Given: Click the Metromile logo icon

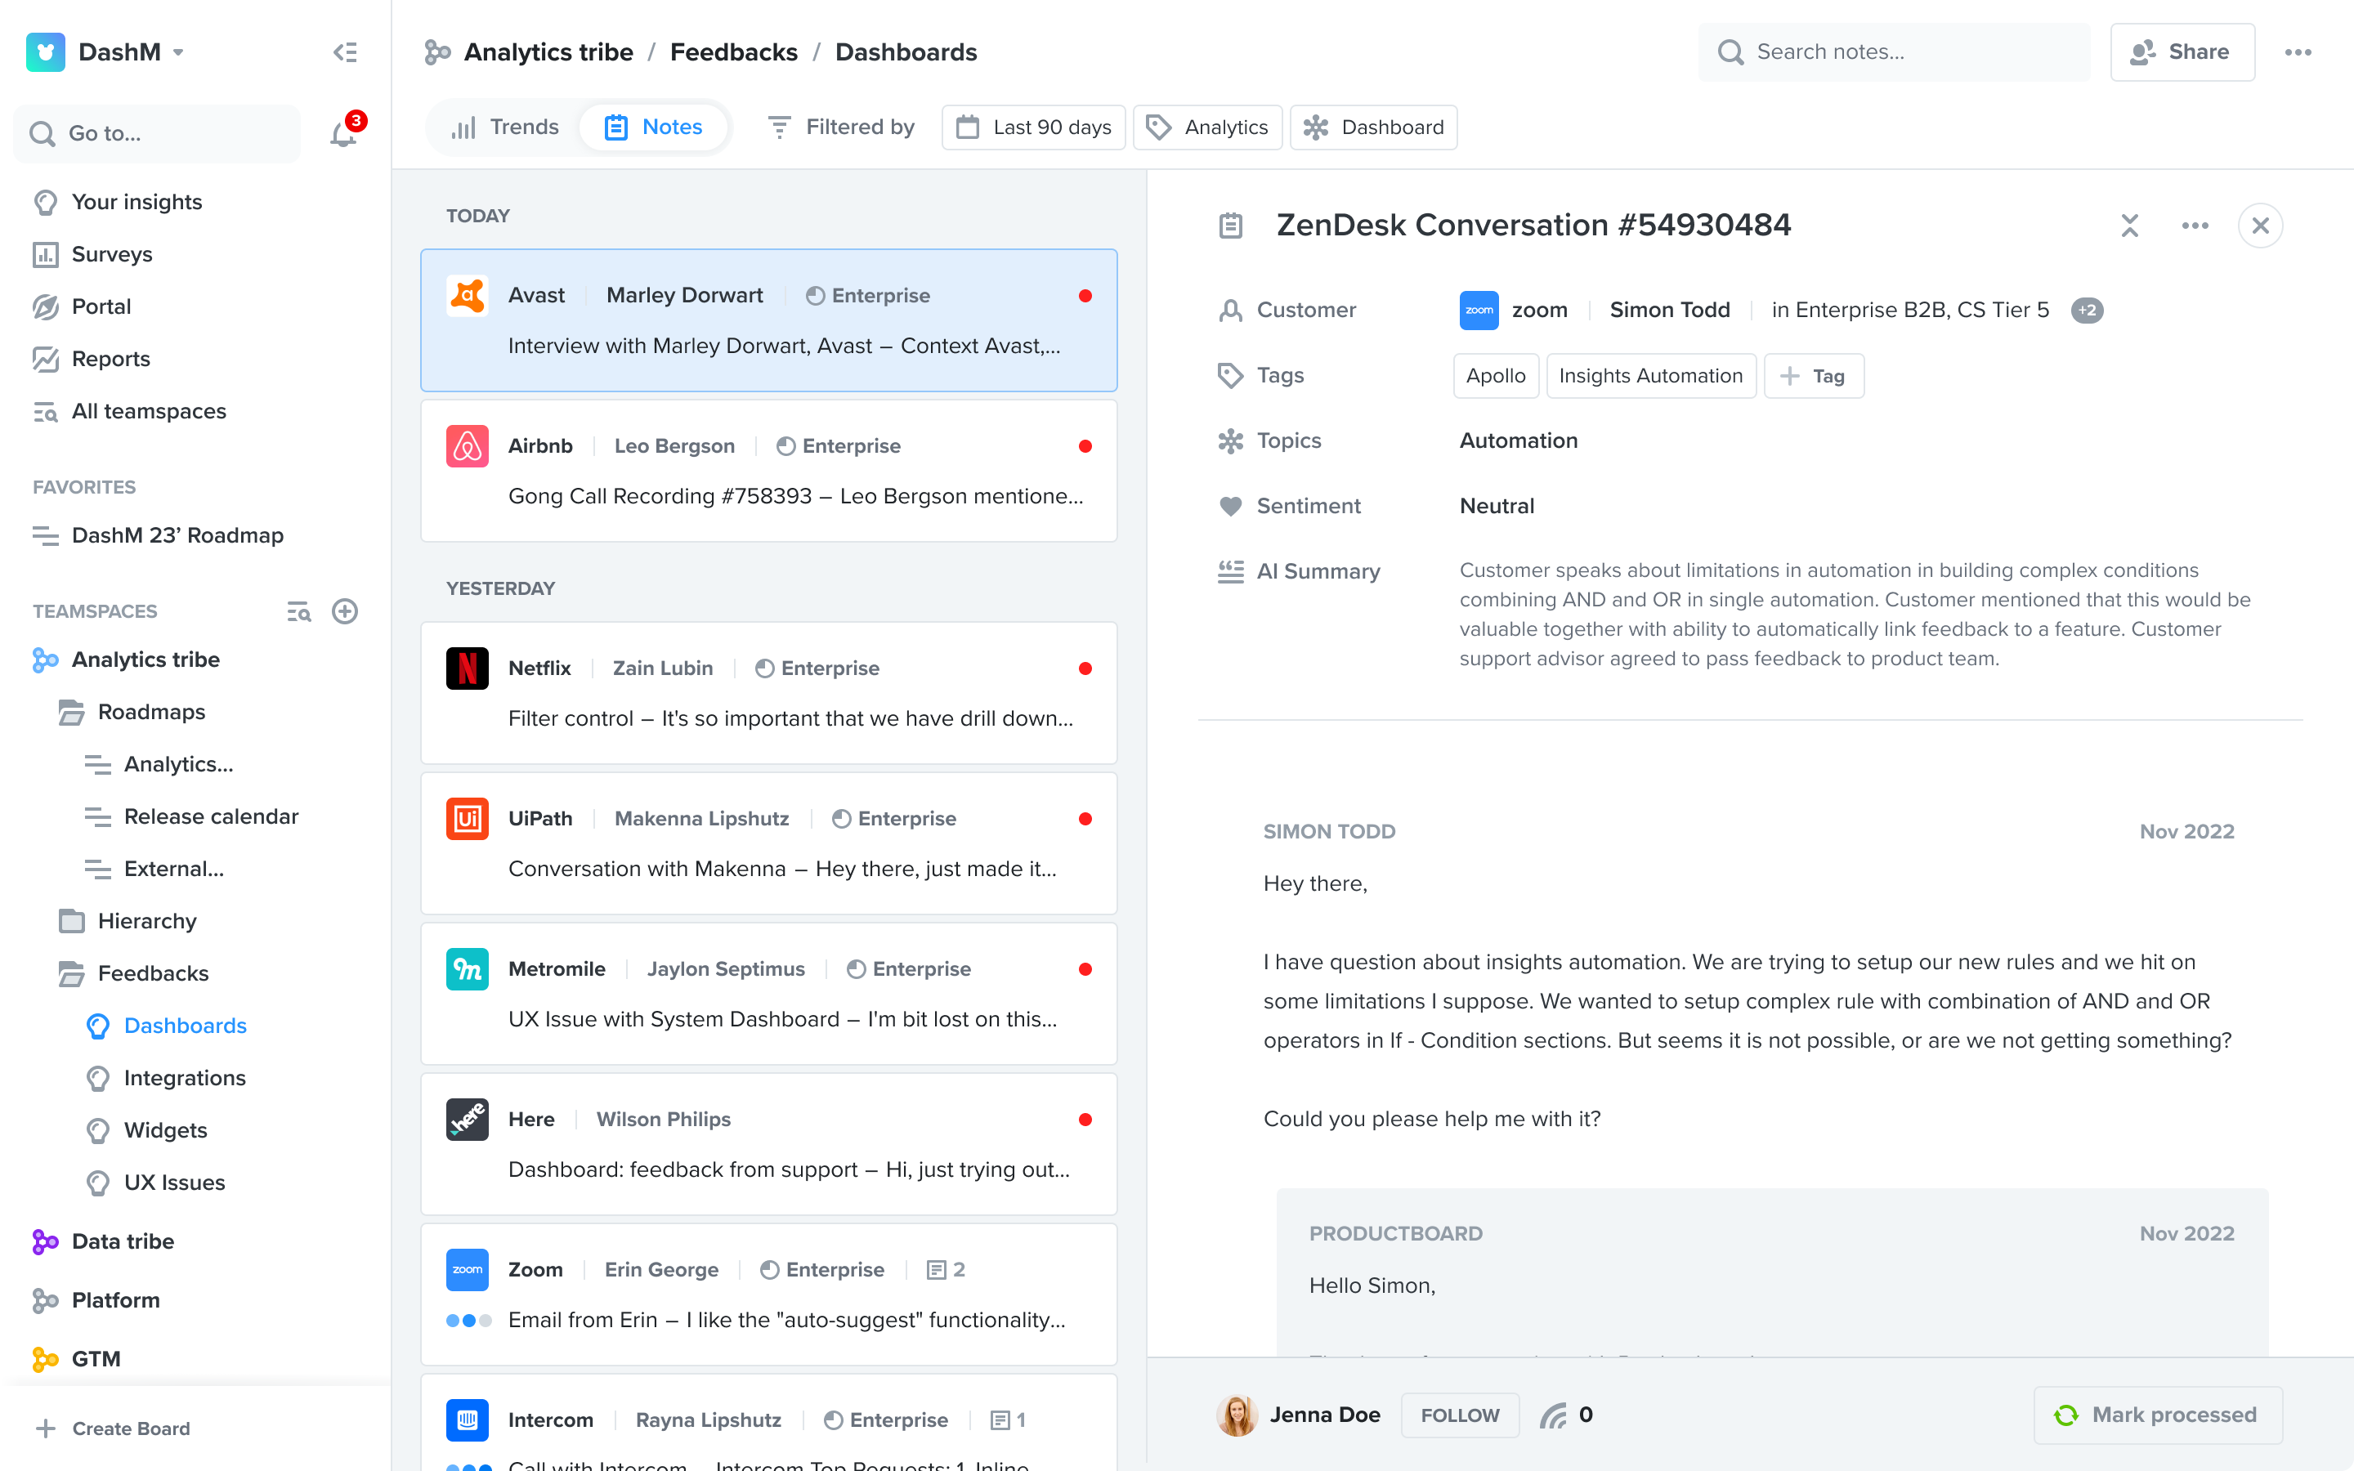Looking at the screenshot, I should [467, 969].
